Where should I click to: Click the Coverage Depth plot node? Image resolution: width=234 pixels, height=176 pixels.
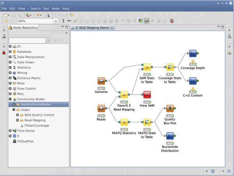[193, 53]
